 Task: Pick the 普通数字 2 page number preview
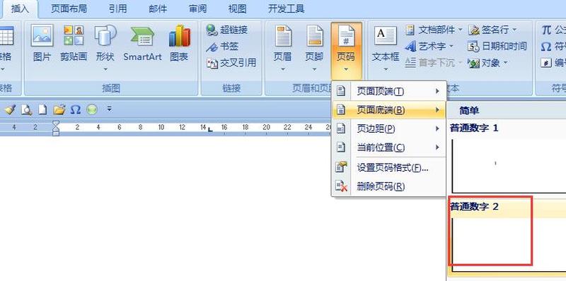(507, 238)
